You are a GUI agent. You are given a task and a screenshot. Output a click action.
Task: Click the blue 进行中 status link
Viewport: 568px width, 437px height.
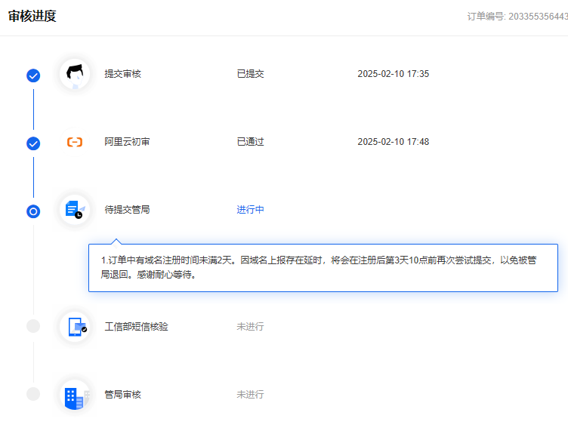[250, 210]
